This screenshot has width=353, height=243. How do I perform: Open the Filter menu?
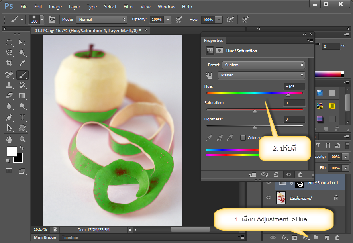point(128,7)
